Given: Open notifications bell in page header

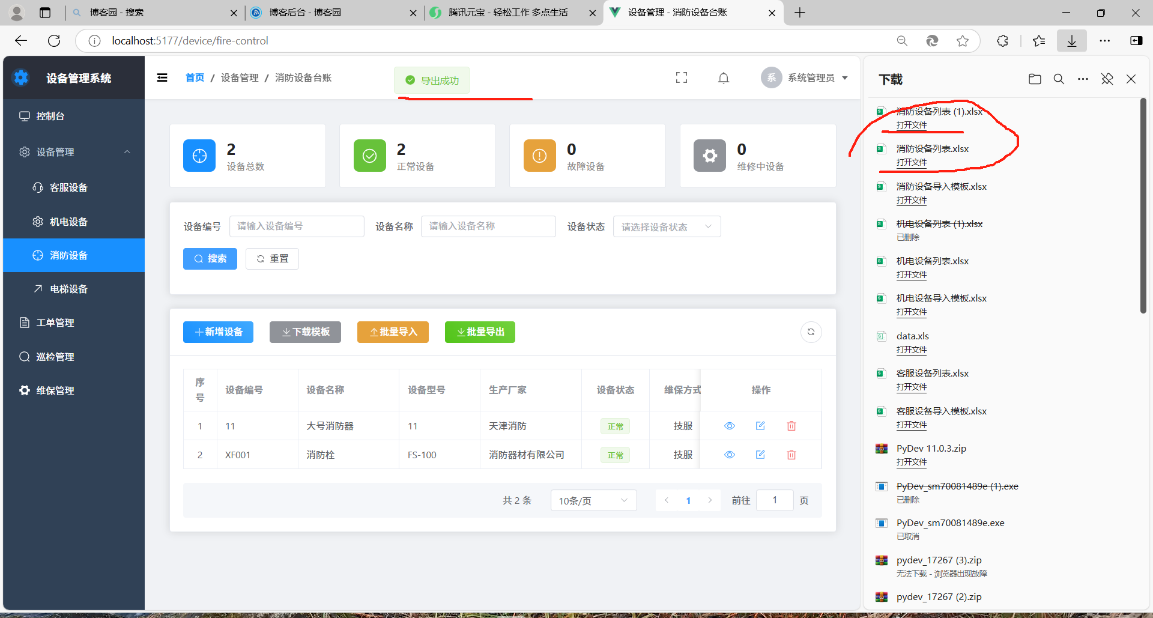Looking at the screenshot, I should pos(724,77).
